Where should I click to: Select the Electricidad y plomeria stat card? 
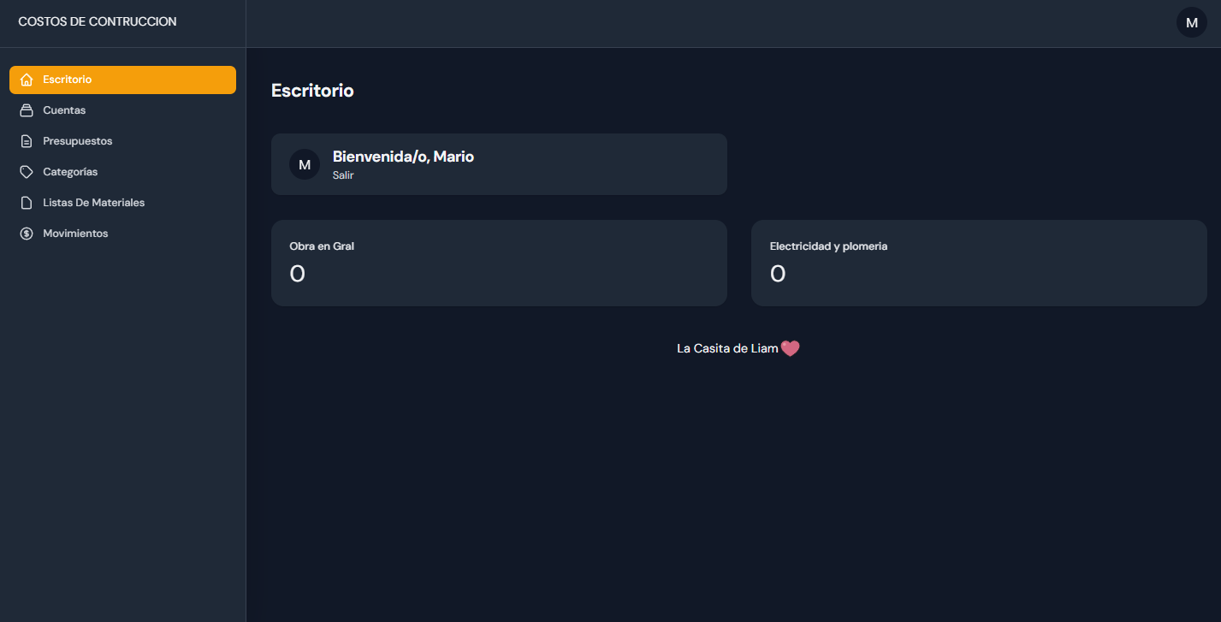coord(979,263)
